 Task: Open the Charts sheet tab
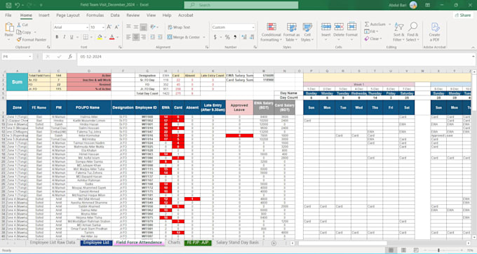point(174,243)
